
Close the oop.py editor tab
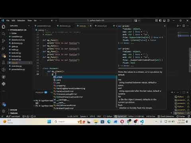(91, 26)
